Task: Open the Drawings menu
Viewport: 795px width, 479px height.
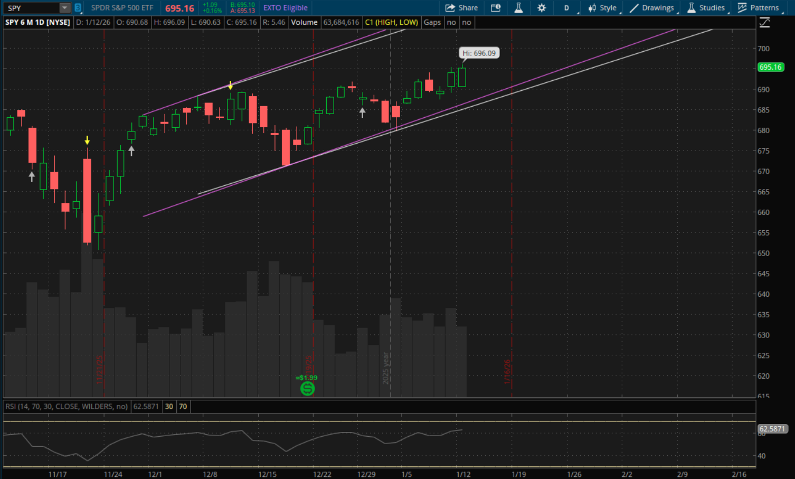Action: coord(652,8)
